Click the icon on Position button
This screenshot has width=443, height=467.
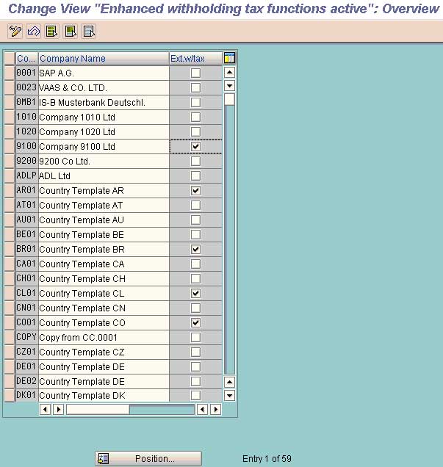104,459
